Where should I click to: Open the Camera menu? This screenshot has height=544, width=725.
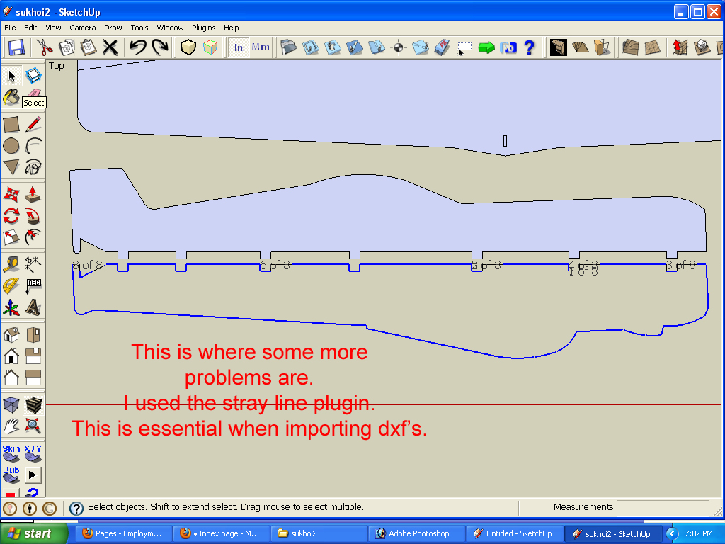pos(82,28)
